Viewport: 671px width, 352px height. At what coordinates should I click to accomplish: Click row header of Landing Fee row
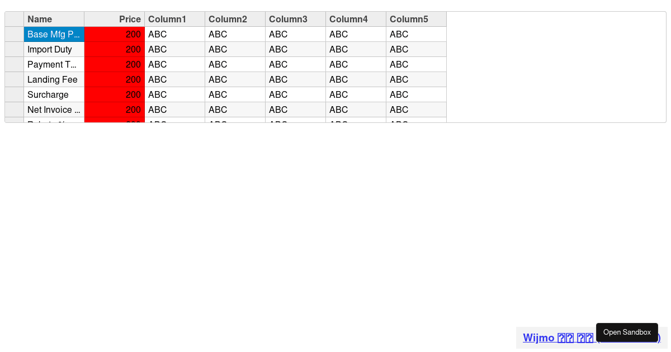click(x=14, y=79)
